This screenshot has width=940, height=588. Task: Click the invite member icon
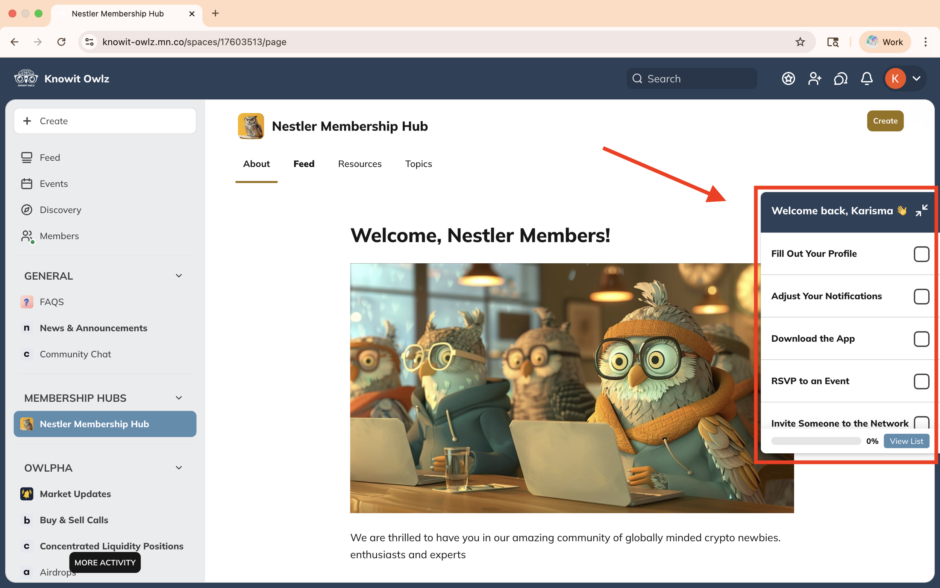pos(814,79)
